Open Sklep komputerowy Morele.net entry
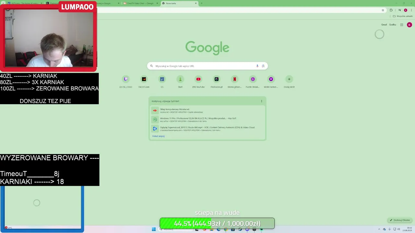415x233 pixels. click(x=207, y=111)
